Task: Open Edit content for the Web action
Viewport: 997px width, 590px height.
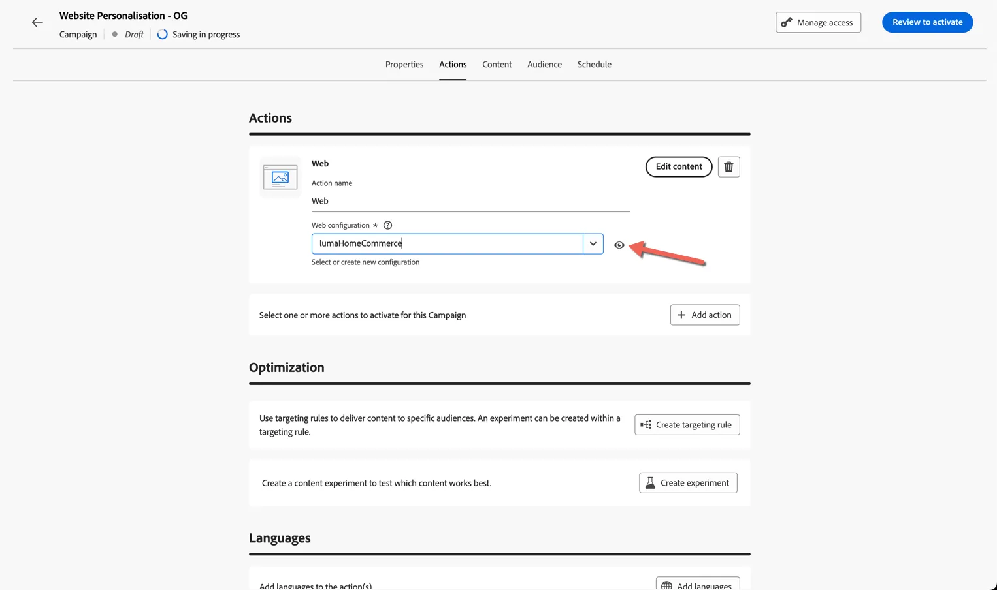Action: pos(679,166)
